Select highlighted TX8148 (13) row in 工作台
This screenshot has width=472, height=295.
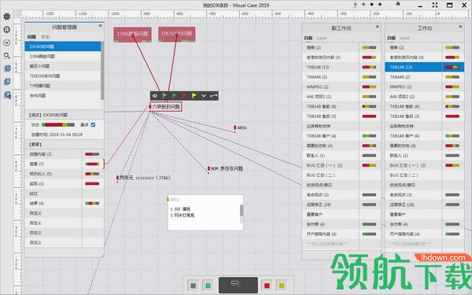[425, 67]
